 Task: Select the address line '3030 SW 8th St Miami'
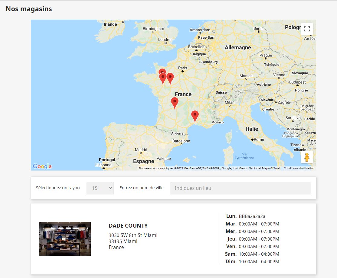point(133,235)
